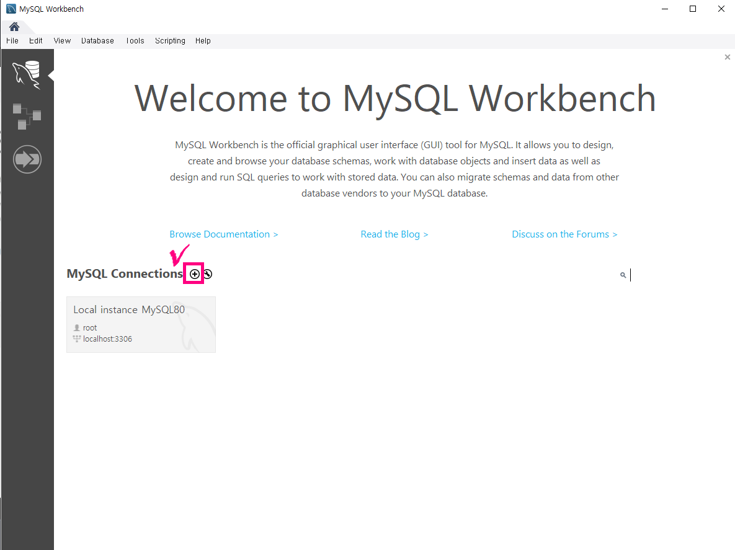Click the connections search magnifier icon
Screen dimensions: 735x550
623,275
